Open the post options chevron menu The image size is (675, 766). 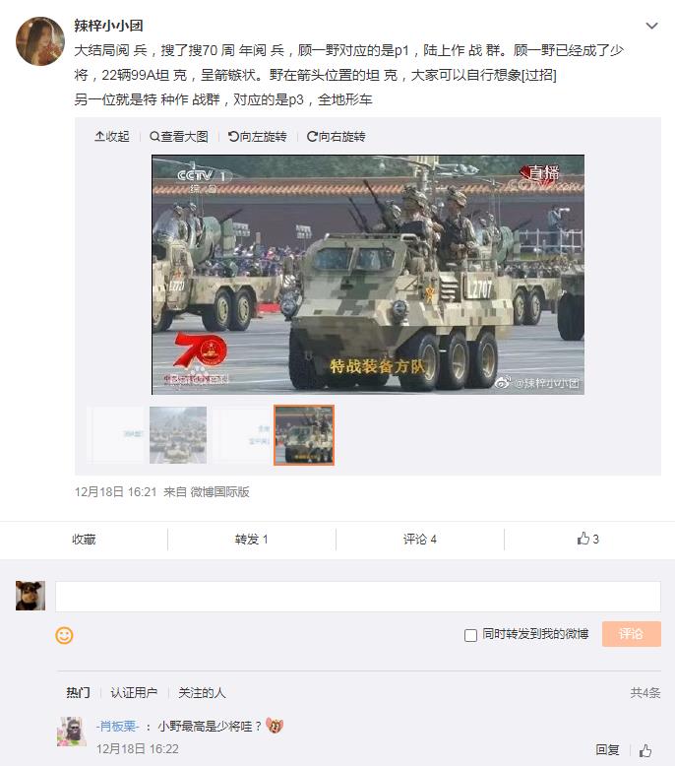[651, 26]
